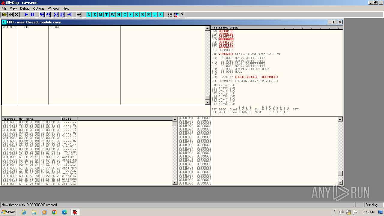384x216 pixels.
Task: Click the Trace into toolbar icon
Action: click(55, 14)
